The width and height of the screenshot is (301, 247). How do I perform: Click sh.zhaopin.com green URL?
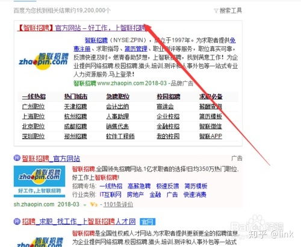pos(34,204)
